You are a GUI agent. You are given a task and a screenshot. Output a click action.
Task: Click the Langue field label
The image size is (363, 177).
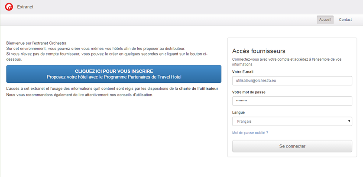click(x=239, y=112)
